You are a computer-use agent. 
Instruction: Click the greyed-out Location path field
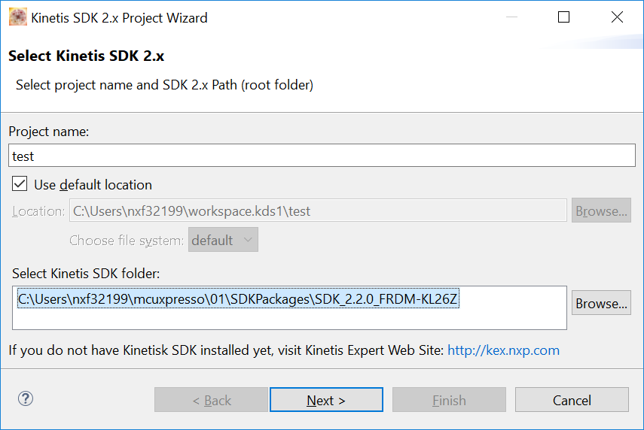(x=318, y=211)
